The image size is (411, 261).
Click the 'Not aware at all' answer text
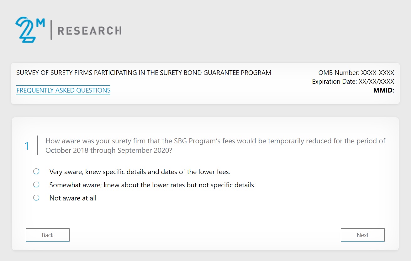pos(73,198)
